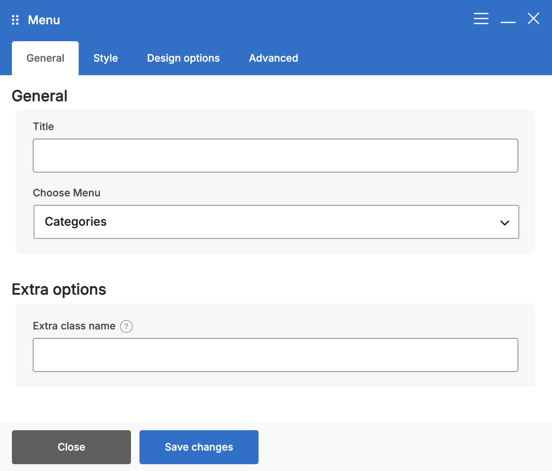Close the Menu panel with the X icon

coord(533,19)
